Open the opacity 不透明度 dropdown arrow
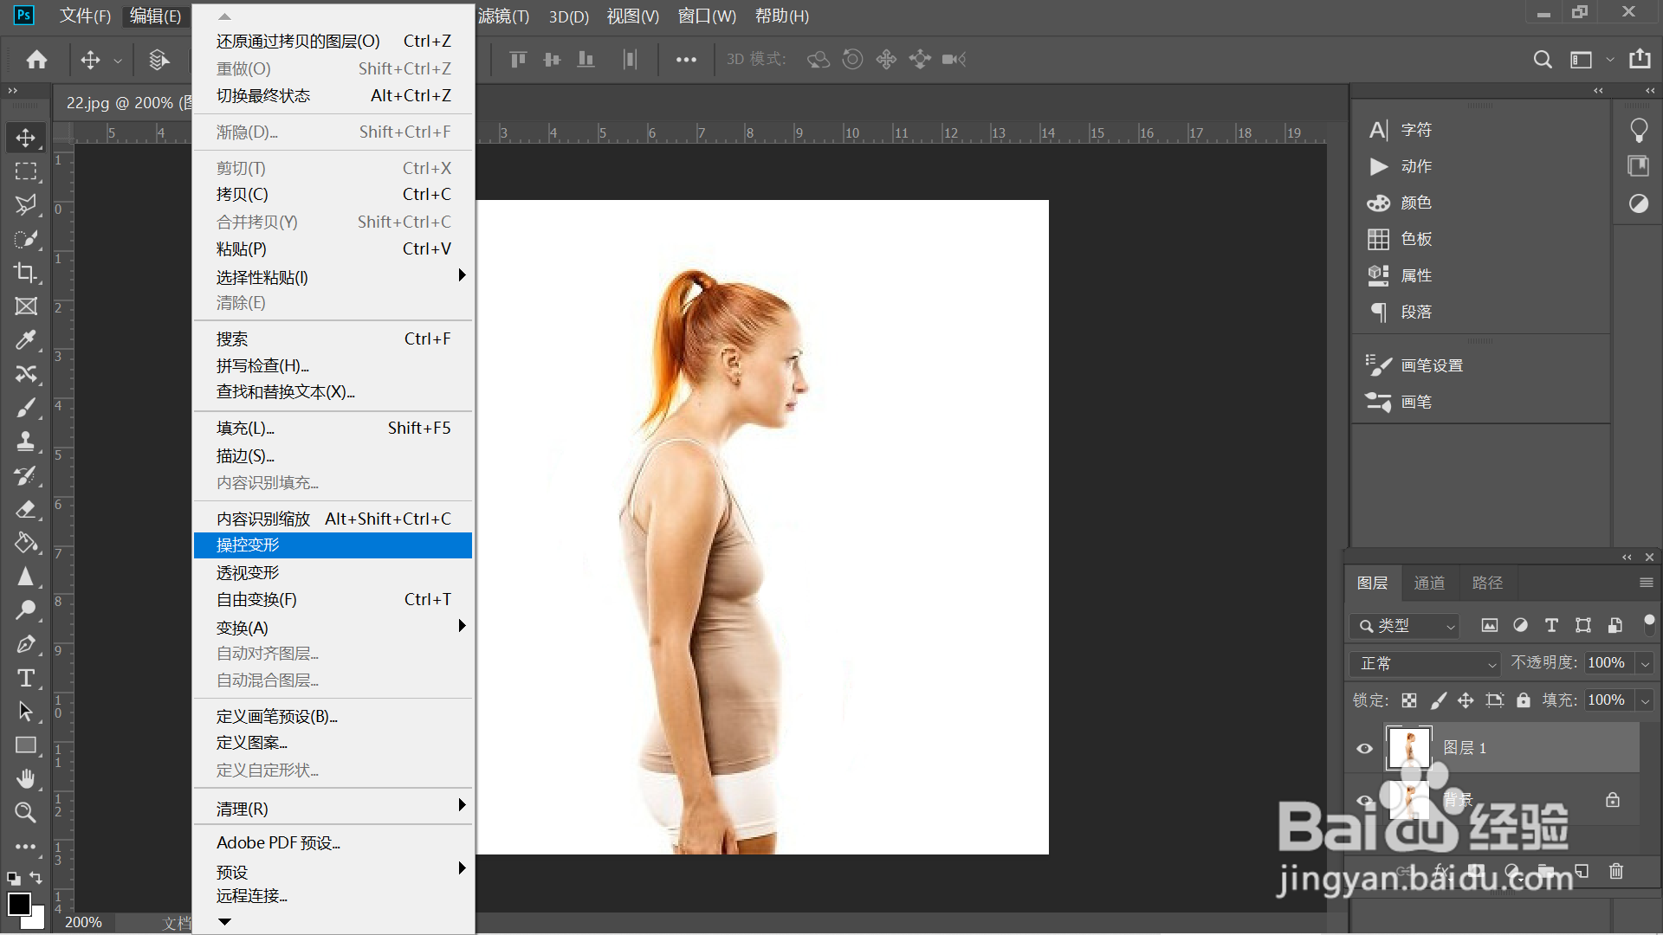Screen dimensions: 1663x935 pyautogui.click(x=1645, y=664)
